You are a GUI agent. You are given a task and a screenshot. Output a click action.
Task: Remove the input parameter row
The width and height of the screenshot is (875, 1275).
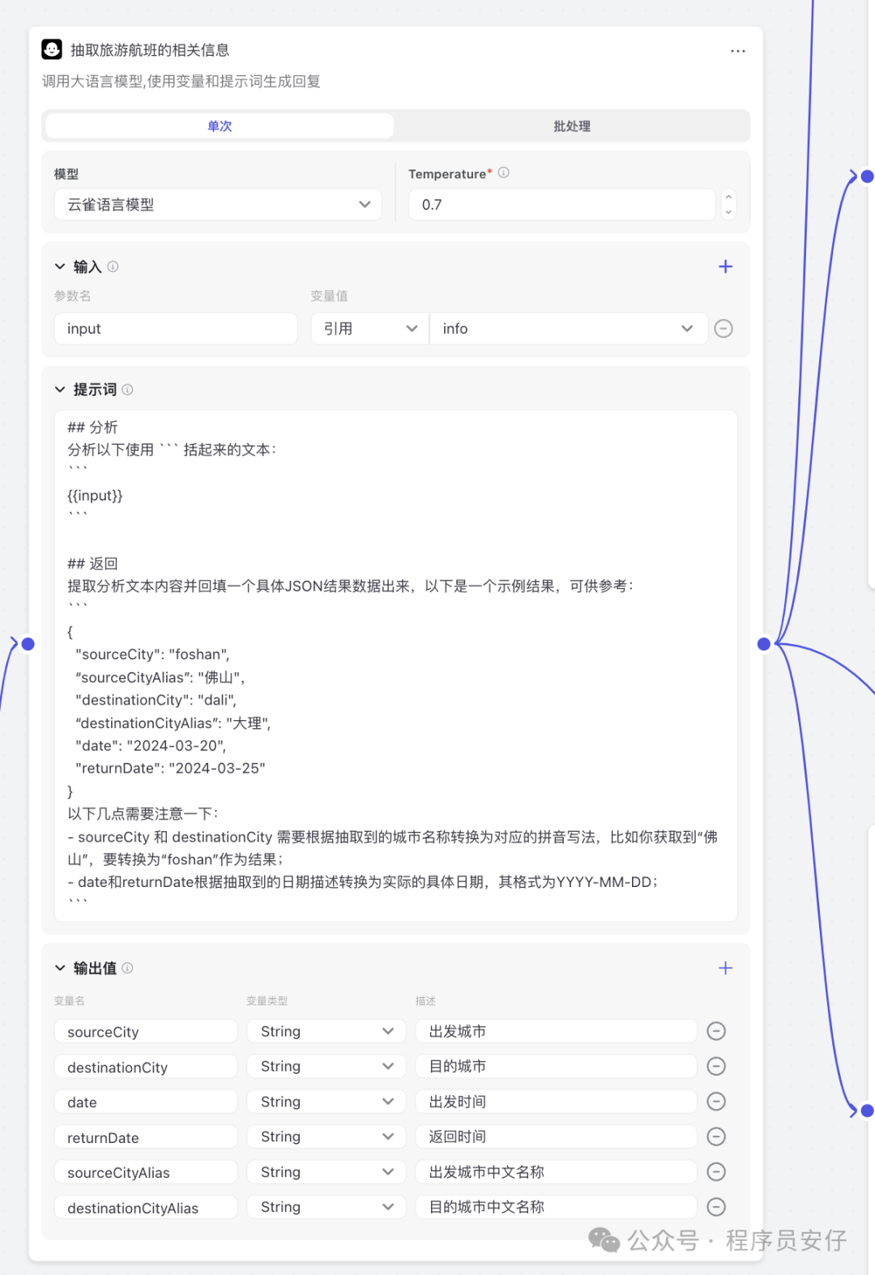[x=723, y=328]
